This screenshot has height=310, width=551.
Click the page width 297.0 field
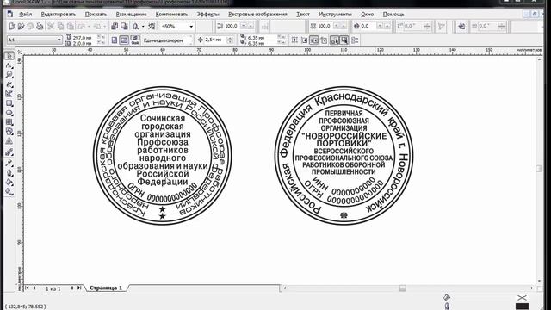click(84, 37)
